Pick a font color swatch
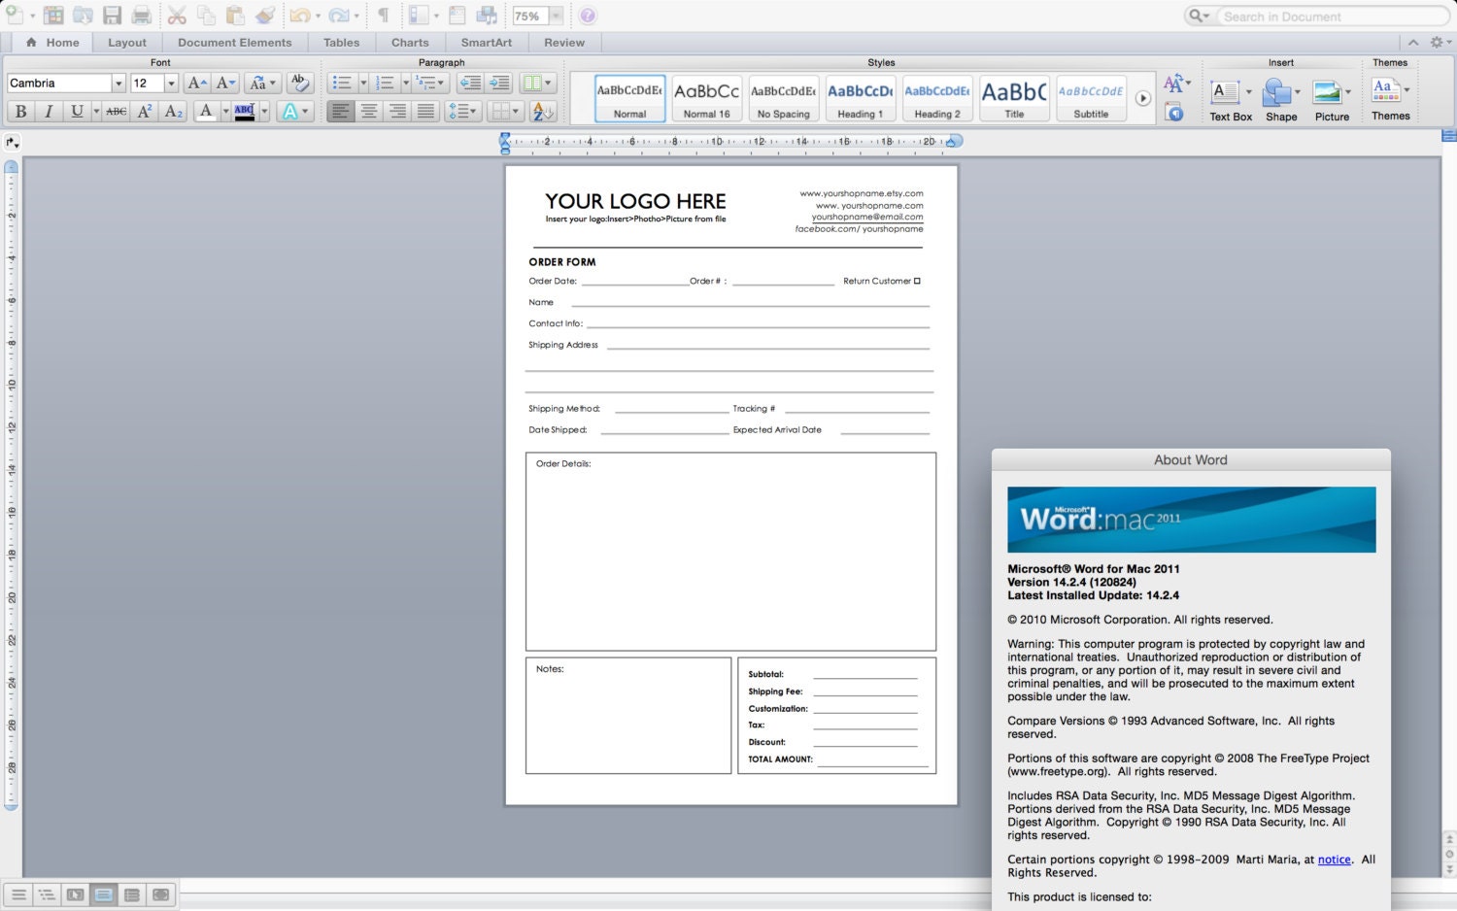This screenshot has height=911, width=1457. pos(207,111)
